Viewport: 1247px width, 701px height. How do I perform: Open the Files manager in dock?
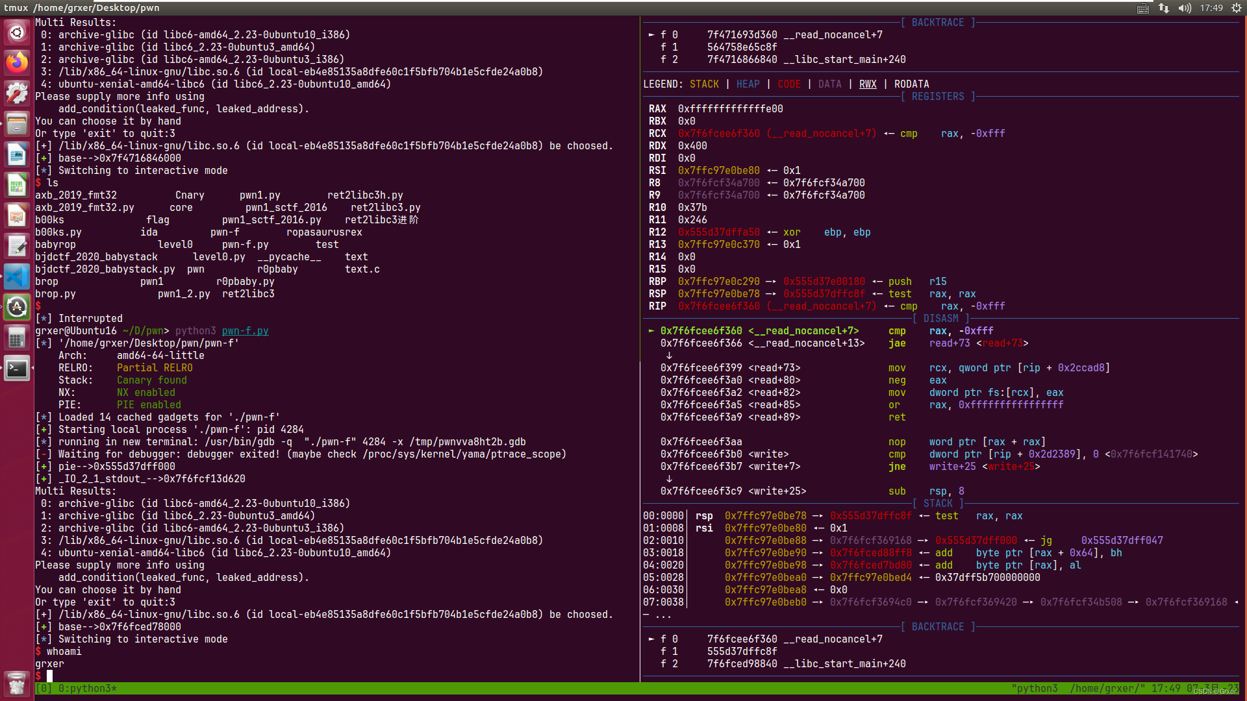17,123
